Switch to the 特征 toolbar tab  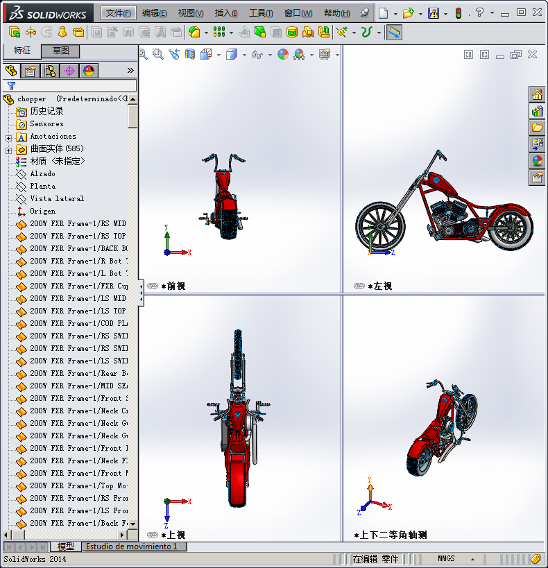pos(22,51)
